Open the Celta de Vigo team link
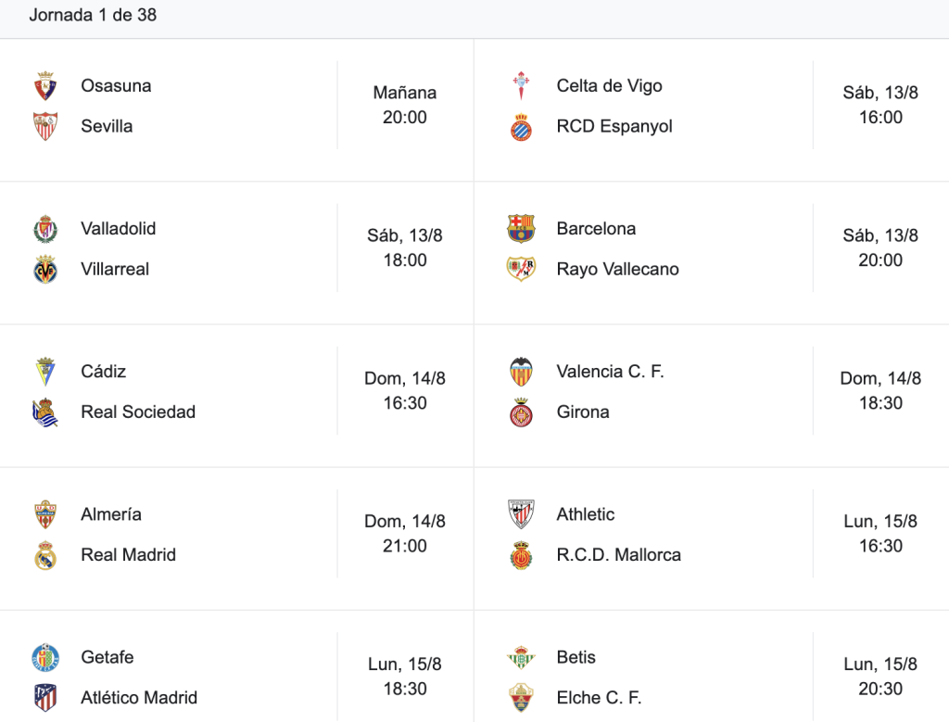The width and height of the screenshot is (949, 722). click(x=609, y=86)
